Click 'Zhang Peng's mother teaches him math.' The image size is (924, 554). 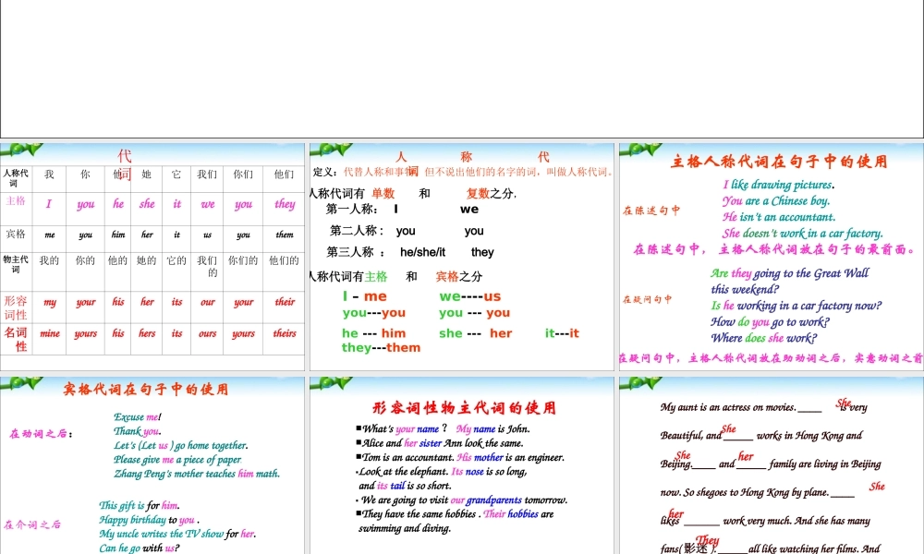pyautogui.click(x=197, y=474)
